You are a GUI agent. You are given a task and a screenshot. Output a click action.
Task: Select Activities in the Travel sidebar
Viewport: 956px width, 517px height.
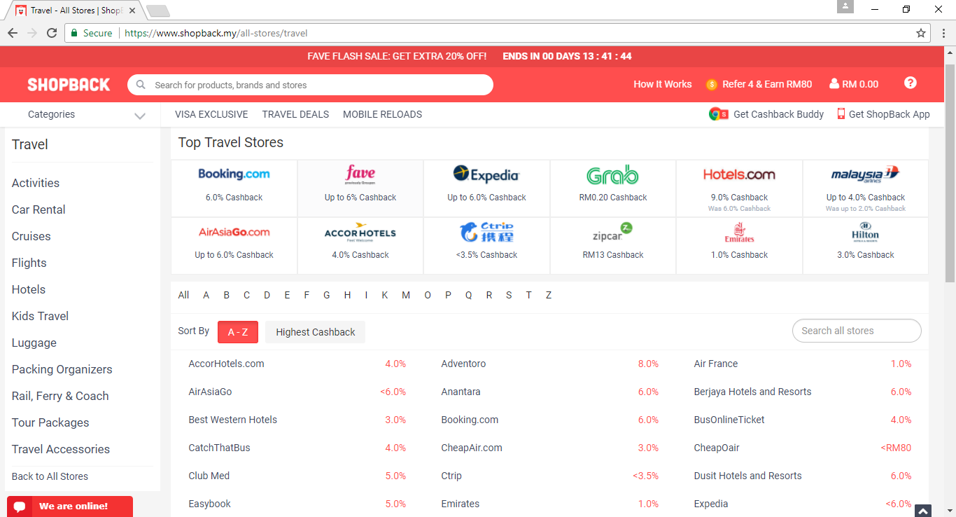point(36,183)
